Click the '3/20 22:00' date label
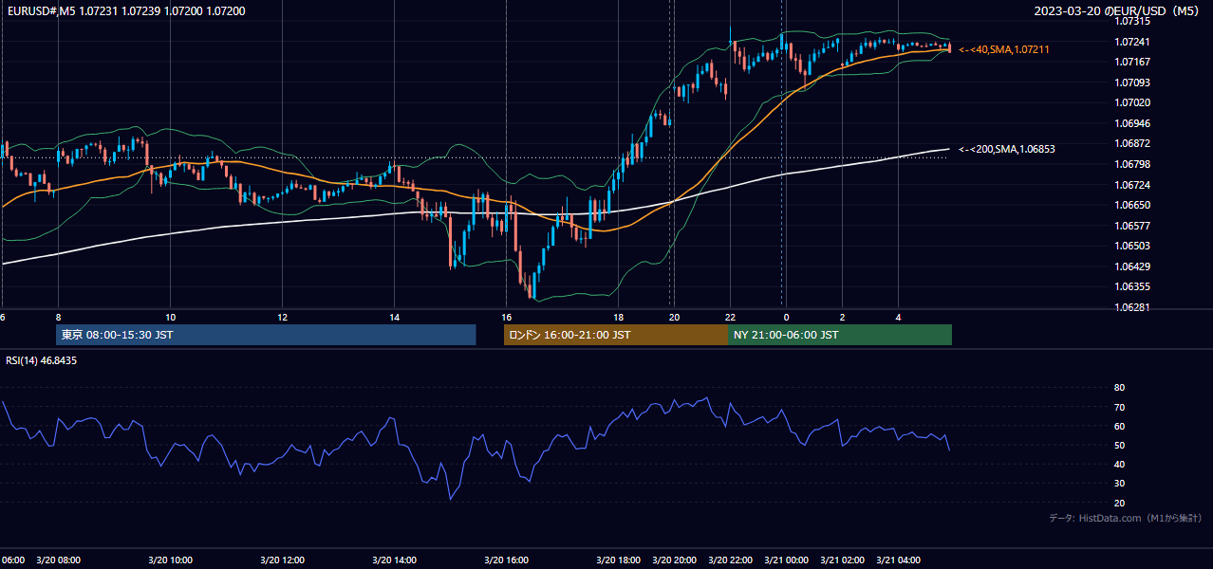Viewport: 1213px width, 569px height. [x=730, y=560]
